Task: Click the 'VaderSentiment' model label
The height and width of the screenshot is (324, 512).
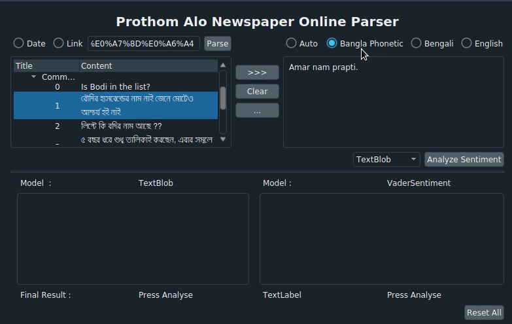Action: tap(418, 183)
